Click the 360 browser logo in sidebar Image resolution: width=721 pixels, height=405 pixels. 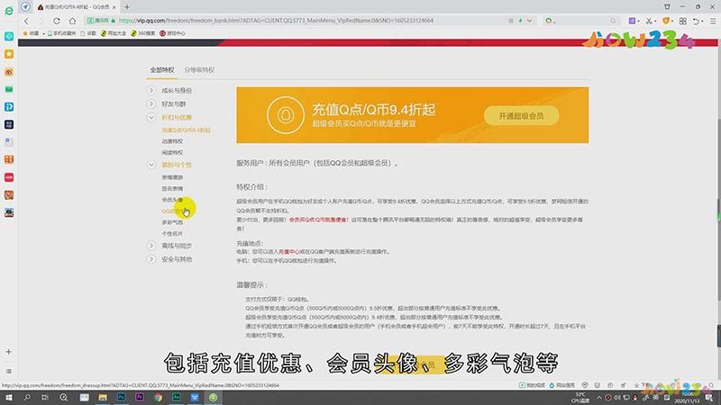click(x=9, y=11)
